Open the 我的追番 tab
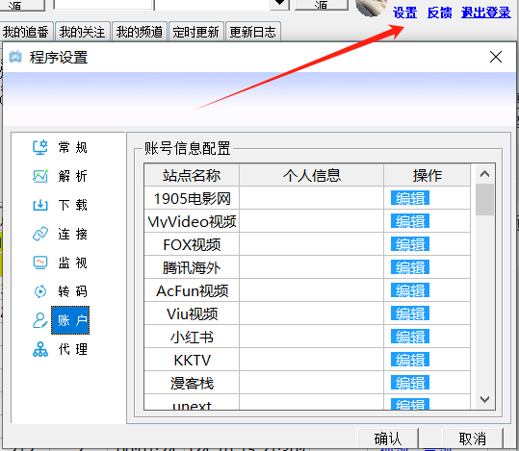 point(26,32)
